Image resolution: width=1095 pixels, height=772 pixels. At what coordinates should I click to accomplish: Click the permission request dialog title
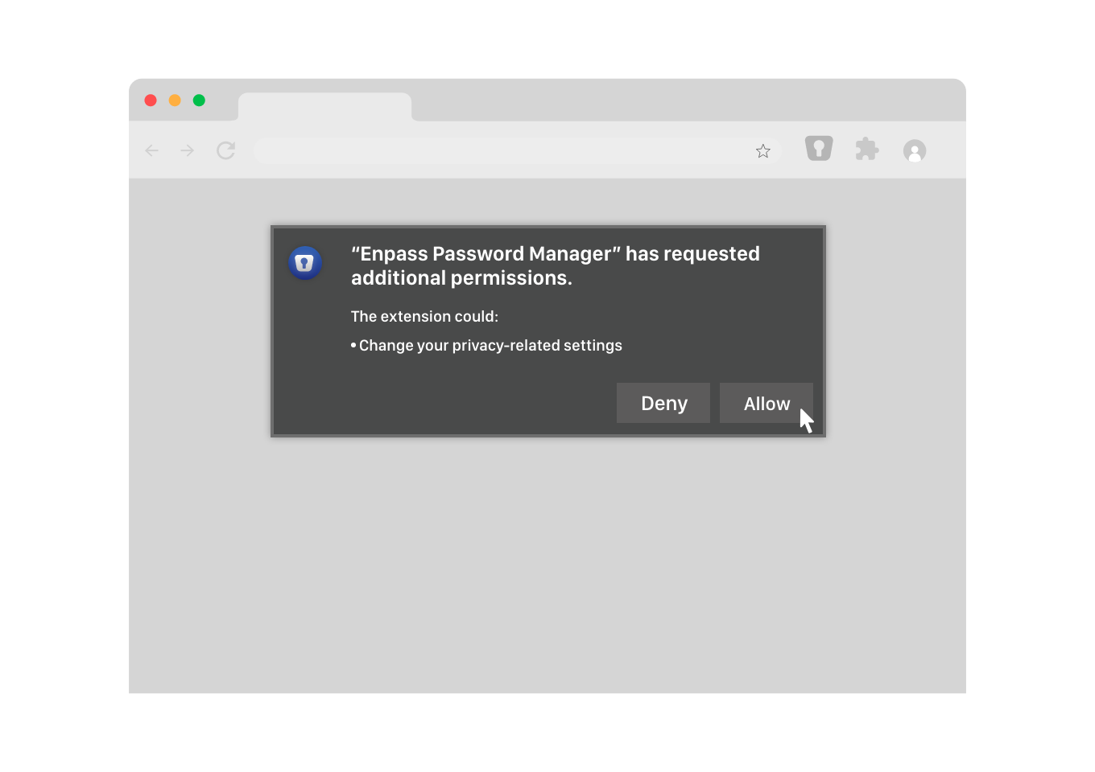click(555, 265)
